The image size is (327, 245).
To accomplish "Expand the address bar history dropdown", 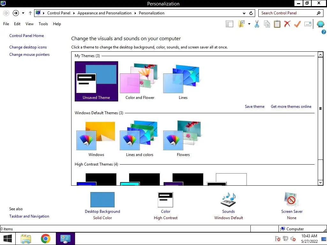I will tap(244, 13).
